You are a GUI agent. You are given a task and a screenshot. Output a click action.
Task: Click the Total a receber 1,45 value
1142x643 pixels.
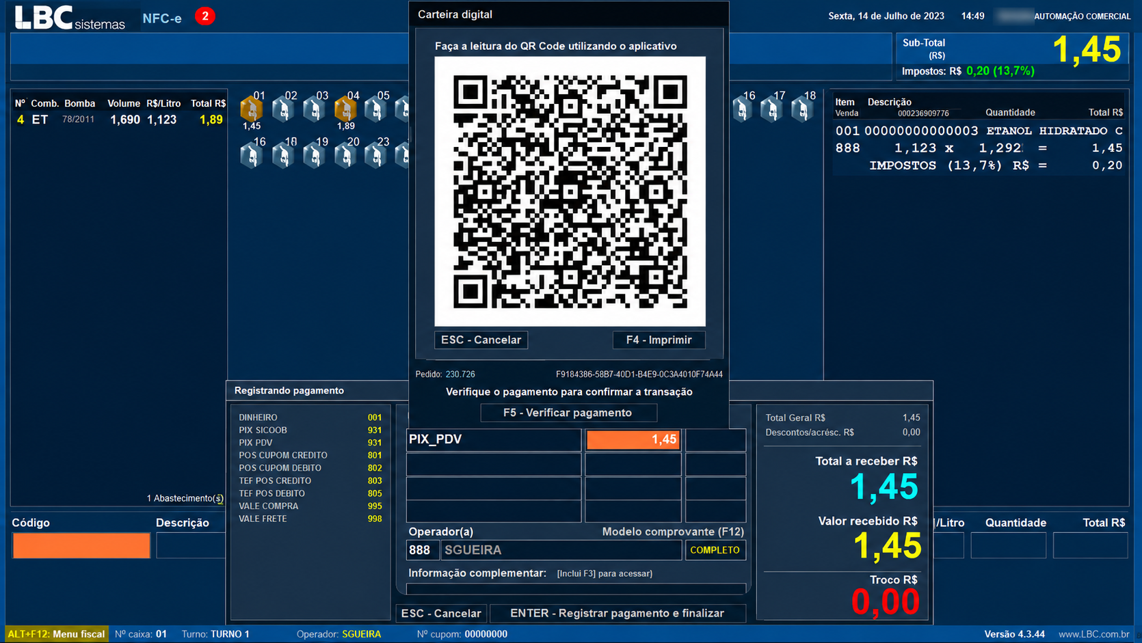pyautogui.click(x=884, y=487)
